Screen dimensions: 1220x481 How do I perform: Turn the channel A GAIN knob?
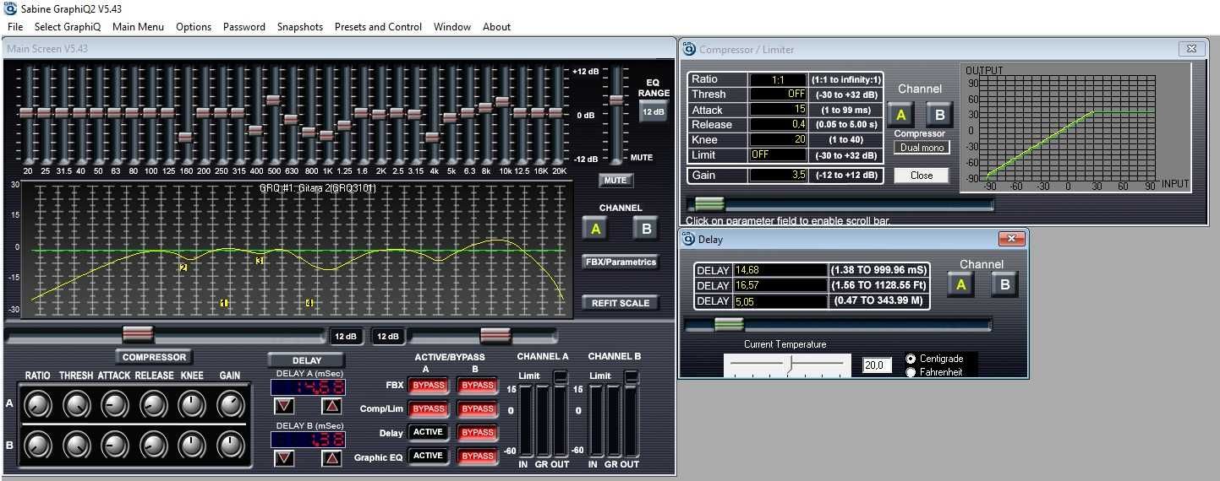click(x=230, y=406)
